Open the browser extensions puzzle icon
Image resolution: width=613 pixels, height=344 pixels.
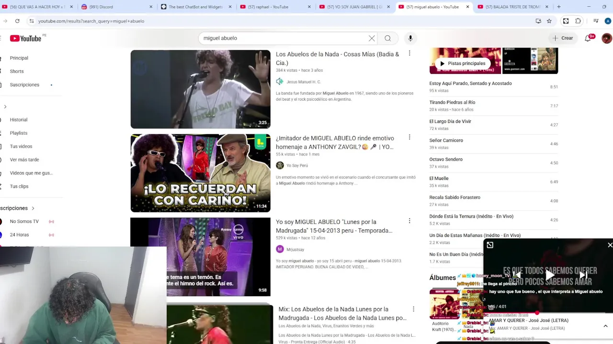(578, 21)
